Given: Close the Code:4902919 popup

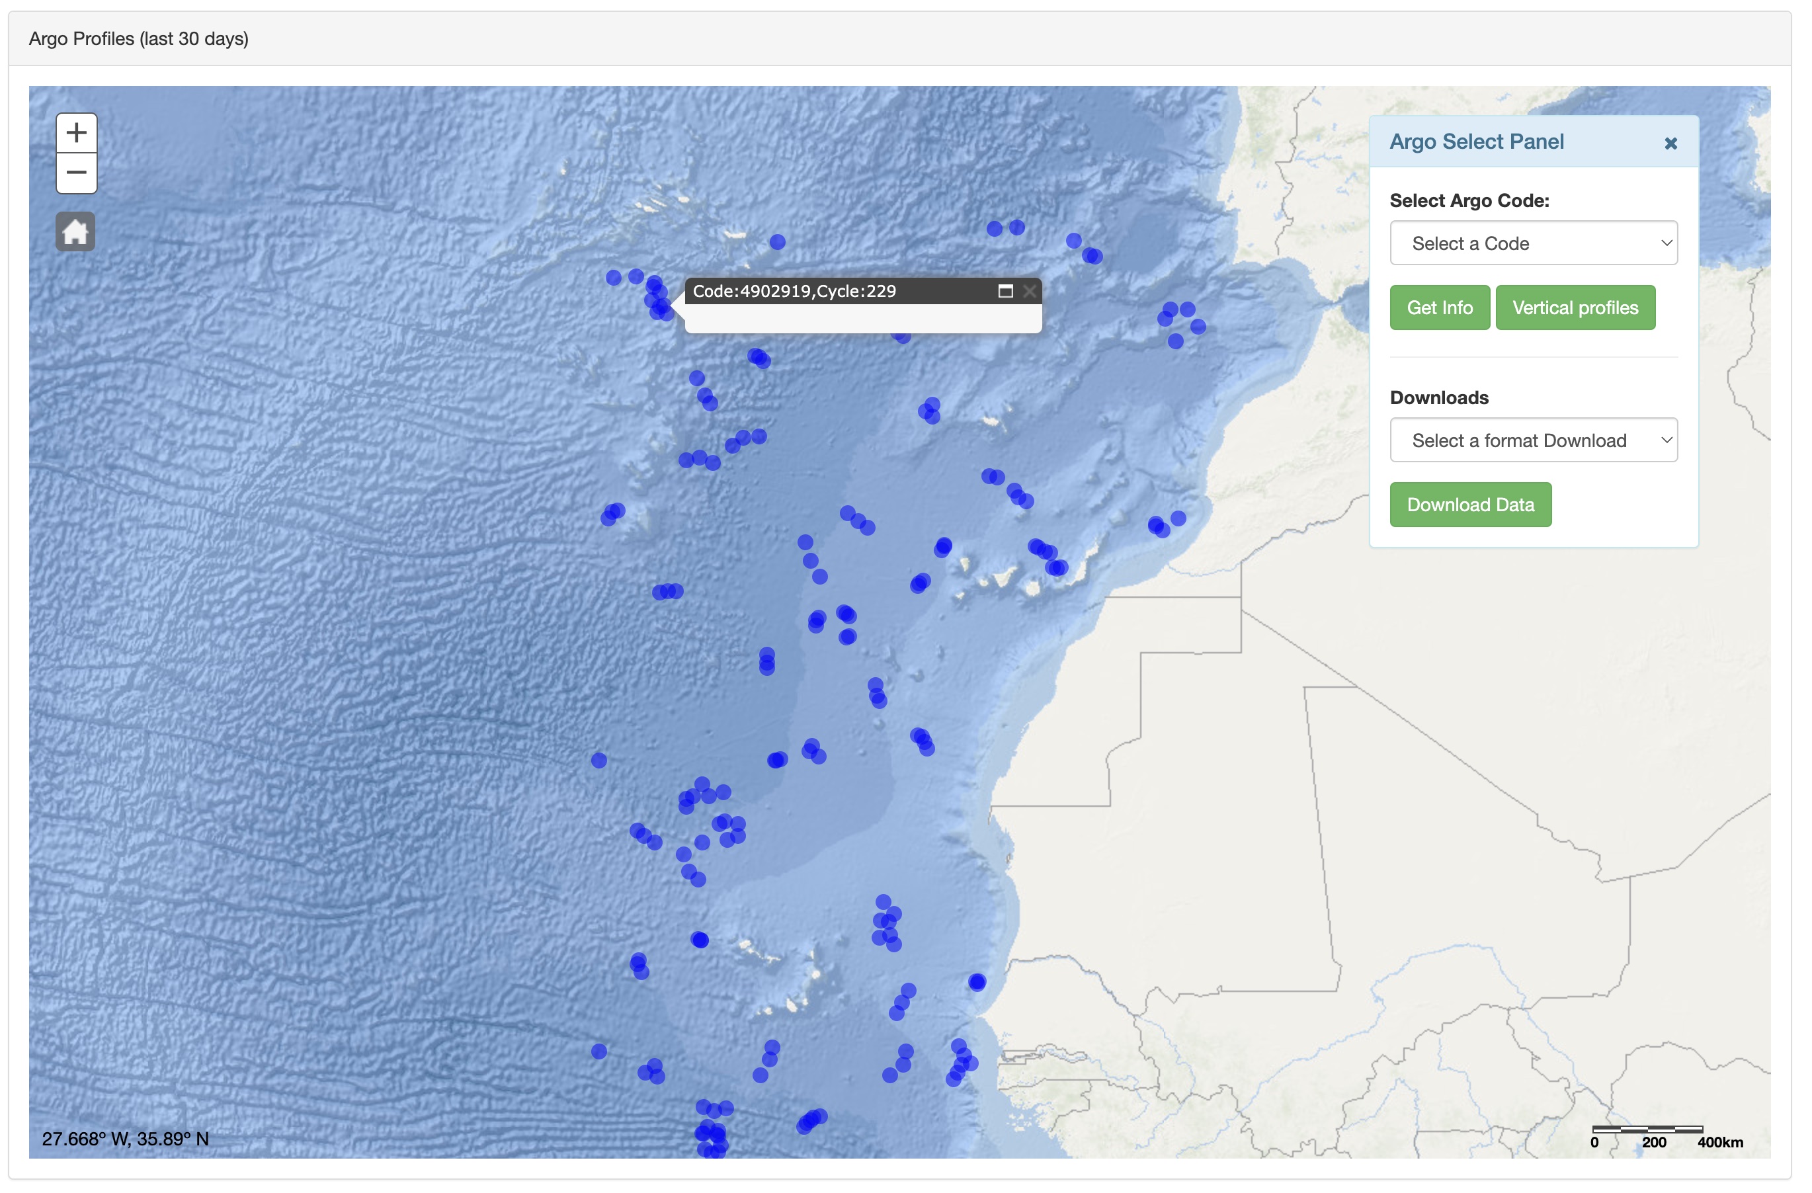Looking at the screenshot, I should (1030, 292).
